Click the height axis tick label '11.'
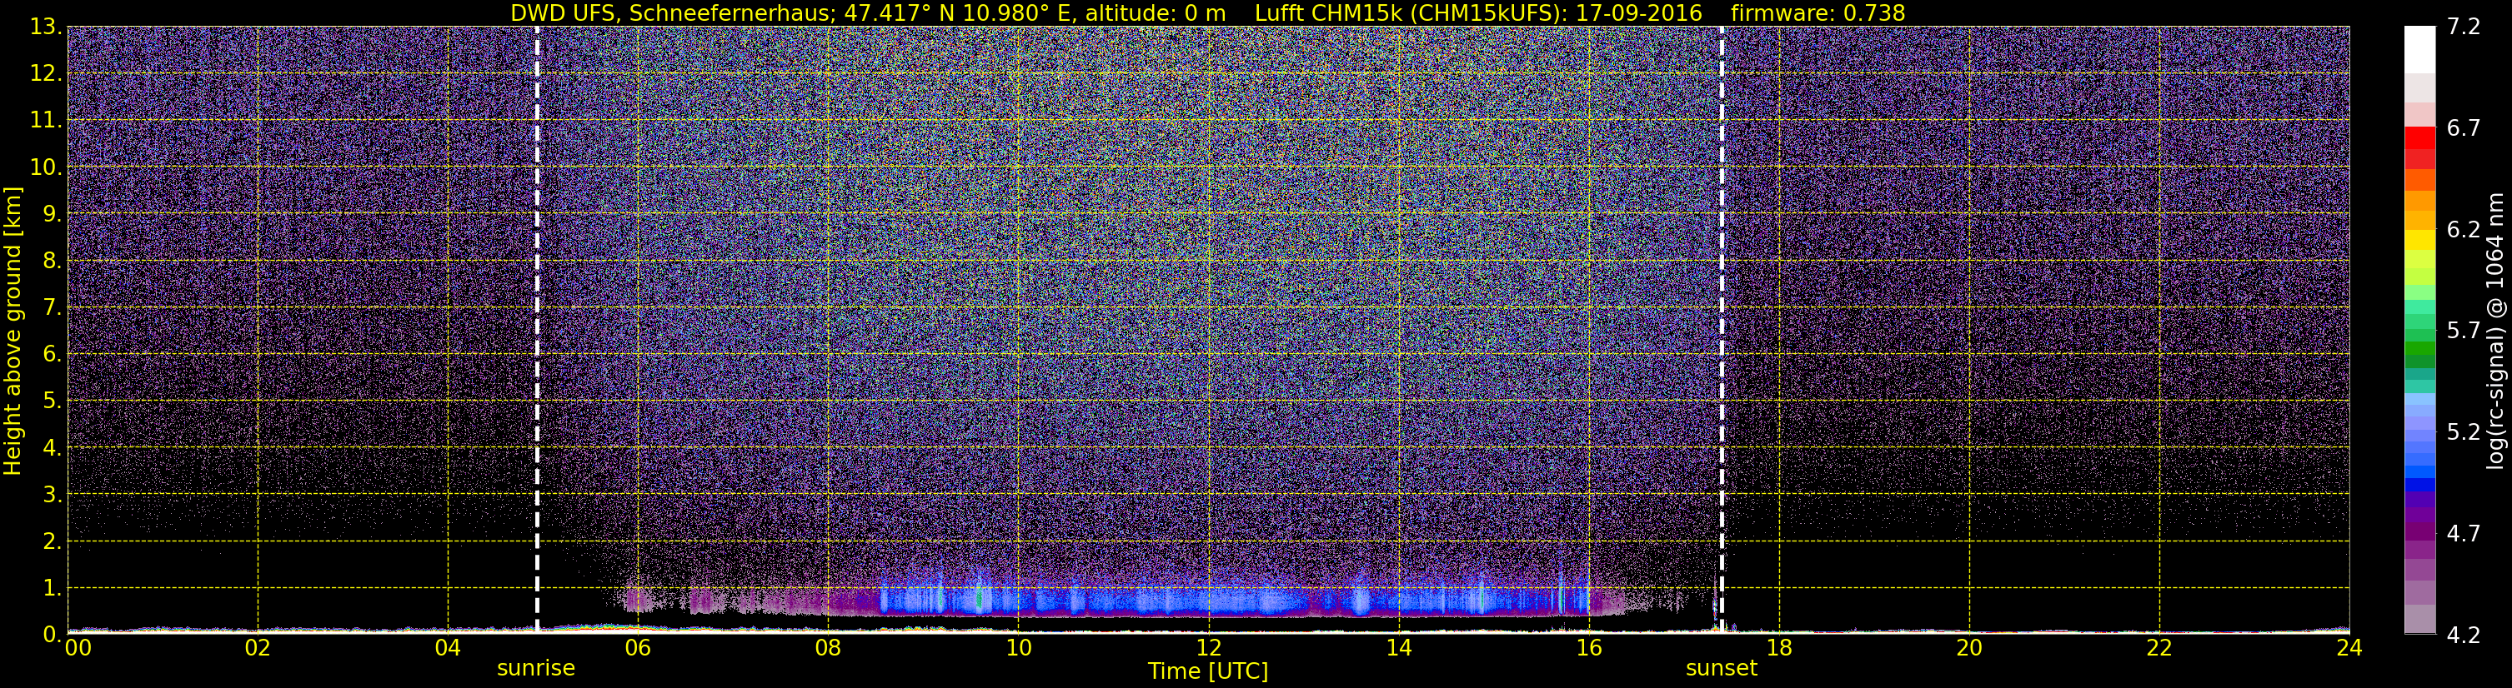The height and width of the screenshot is (688, 2512). 46,120
